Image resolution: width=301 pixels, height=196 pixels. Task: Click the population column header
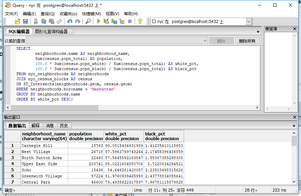(x=86, y=136)
